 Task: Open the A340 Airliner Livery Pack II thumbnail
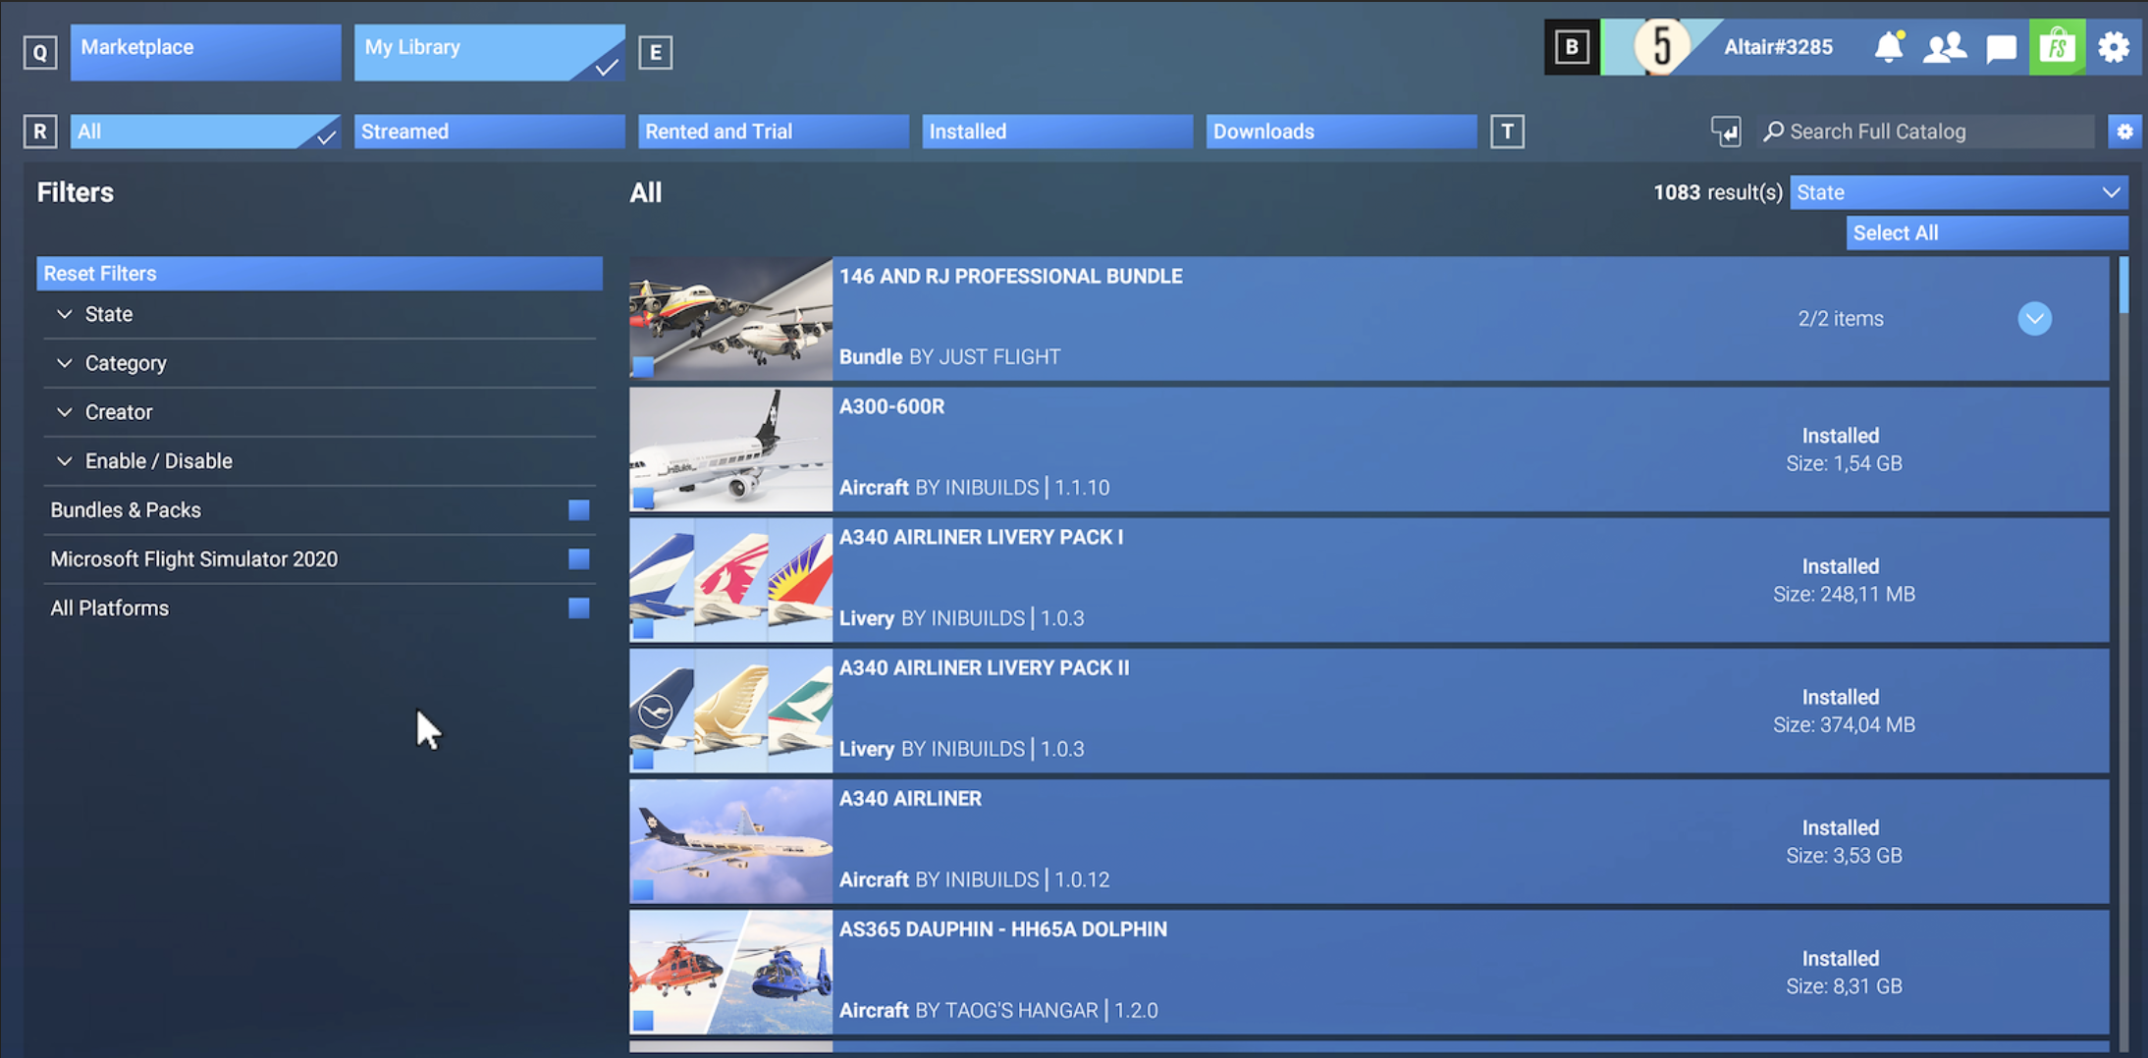coord(730,711)
